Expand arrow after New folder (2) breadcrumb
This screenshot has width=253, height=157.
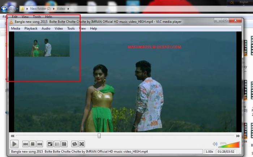(x=54, y=9)
